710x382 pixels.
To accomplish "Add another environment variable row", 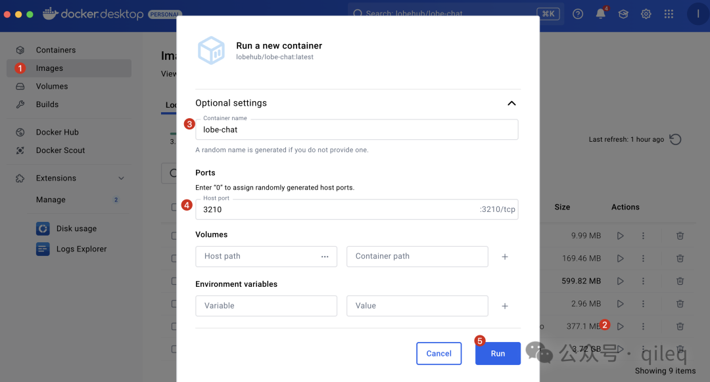I will tap(505, 306).
